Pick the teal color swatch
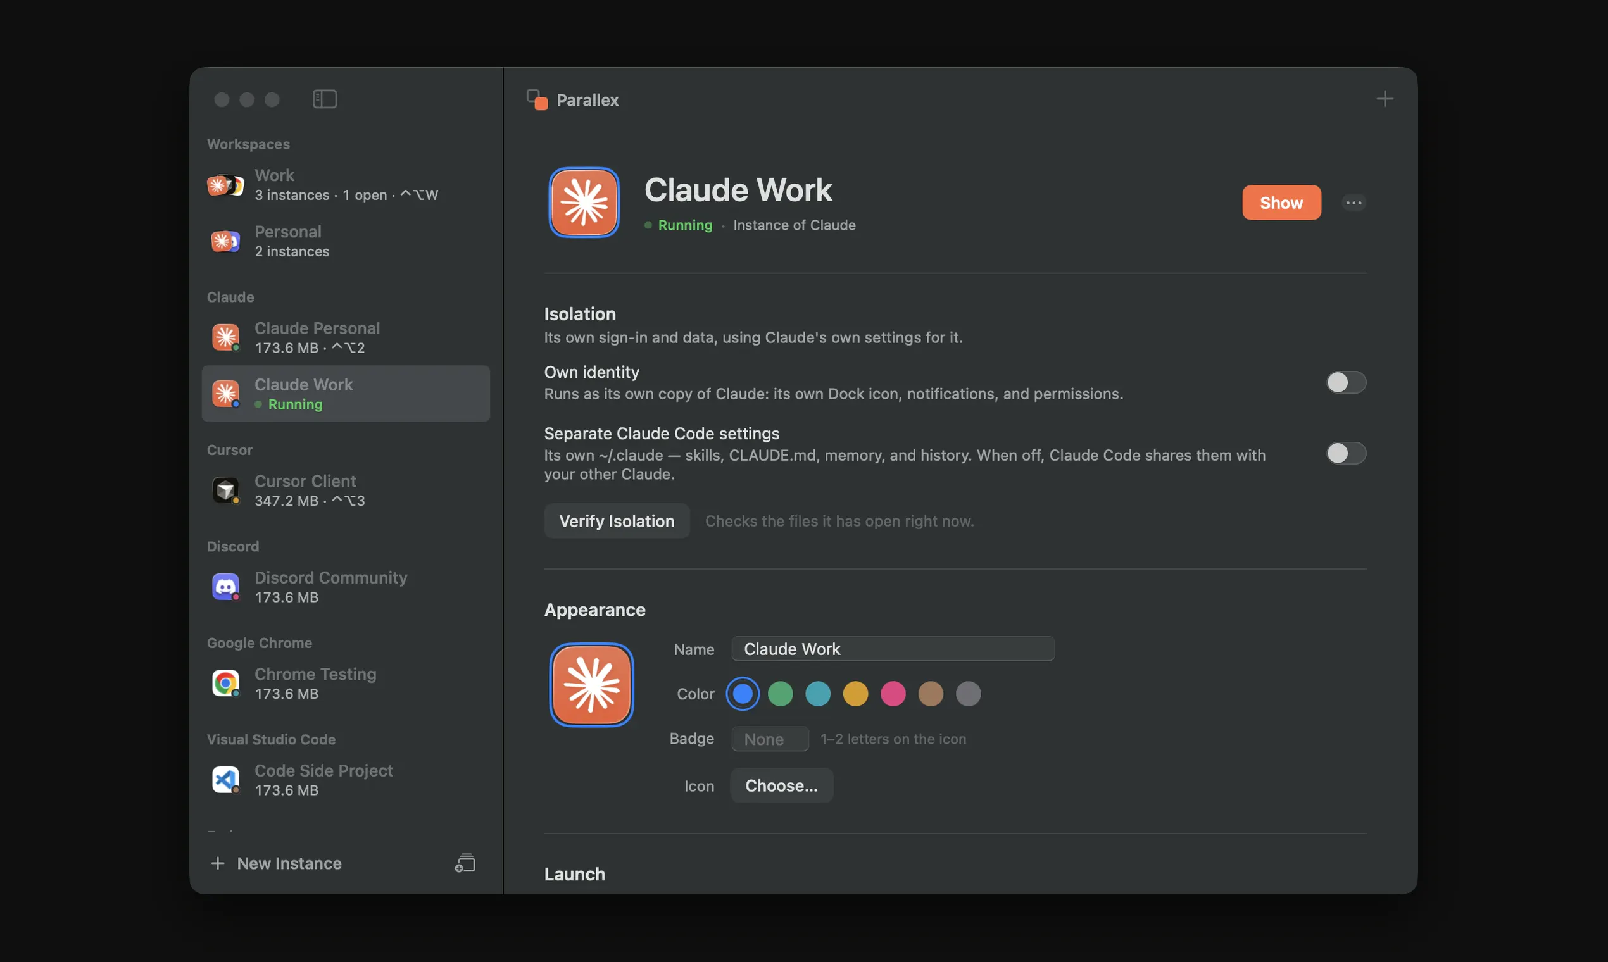Image resolution: width=1608 pixels, height=962 pixels. pyautogui.click(x=818, y=694)
